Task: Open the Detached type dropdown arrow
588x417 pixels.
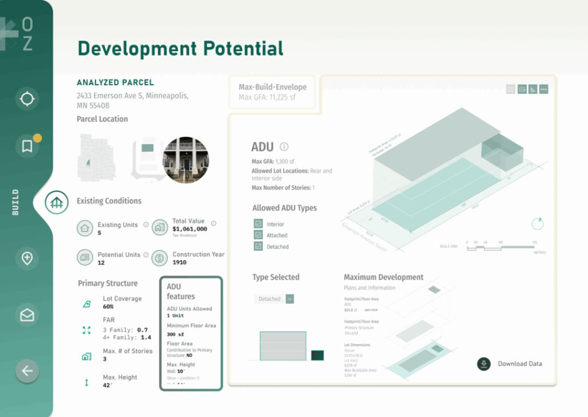Action: (x=290, y=299)
